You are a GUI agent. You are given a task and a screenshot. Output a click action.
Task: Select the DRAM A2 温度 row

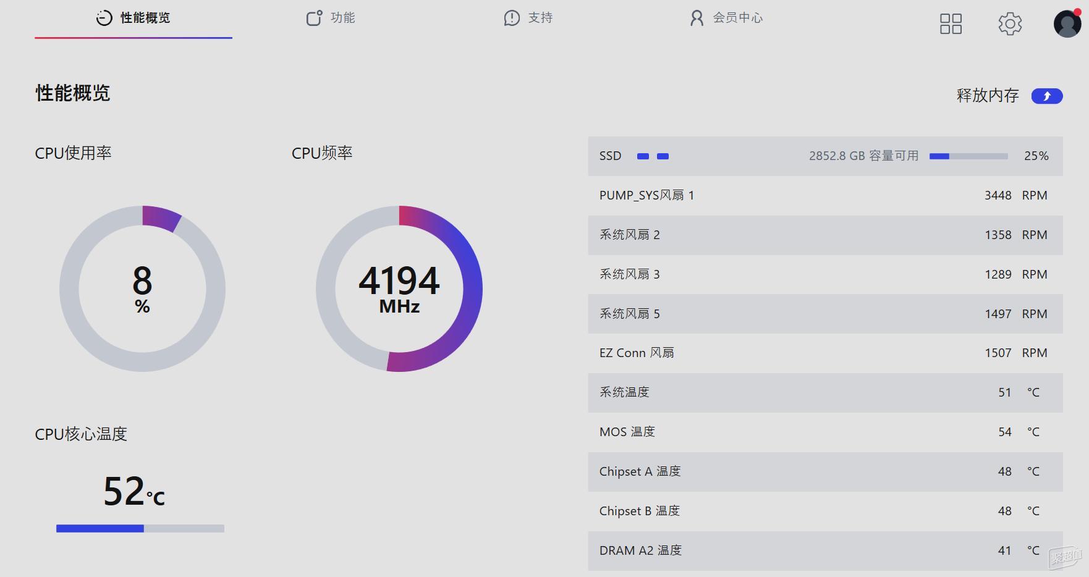pos(824,550)
